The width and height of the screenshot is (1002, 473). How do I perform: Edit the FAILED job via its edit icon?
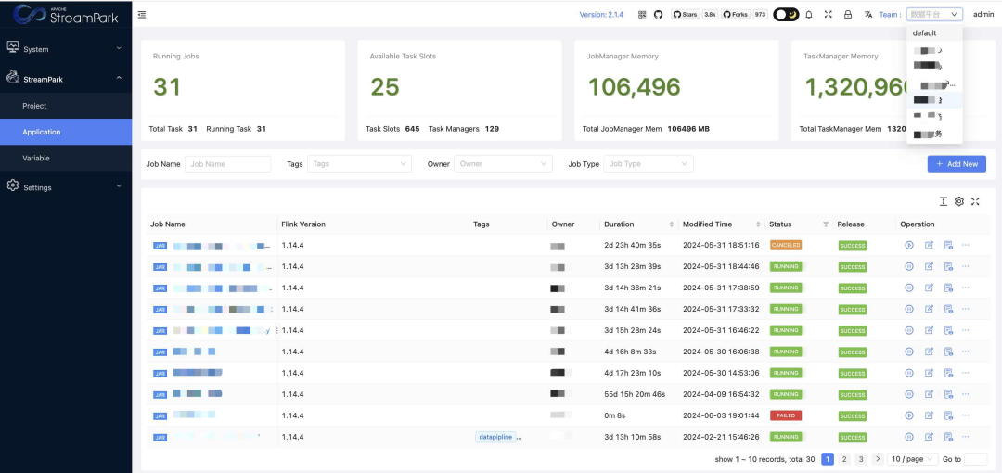click(x=929, y=415)
